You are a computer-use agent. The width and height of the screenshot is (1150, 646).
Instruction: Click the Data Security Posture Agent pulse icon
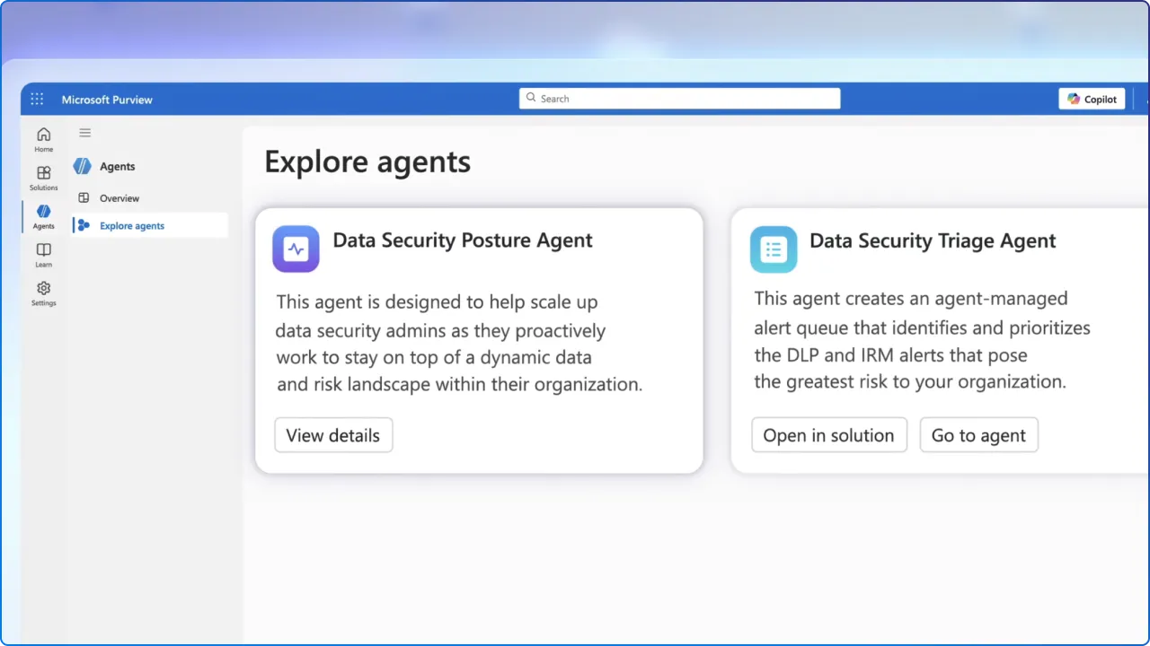(x=296, y=249)
